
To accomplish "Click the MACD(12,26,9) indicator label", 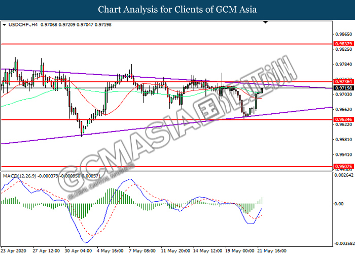I will click(19, 176).
